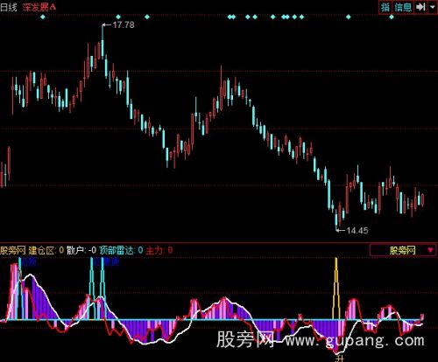Click the 17.78 high price label
The image size is (438, 362).
pos(124,24)
